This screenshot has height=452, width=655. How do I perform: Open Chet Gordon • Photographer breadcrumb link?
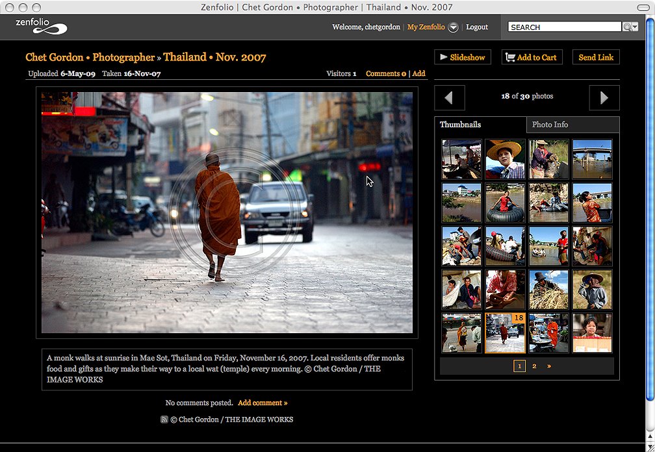[x=90, y=57]
